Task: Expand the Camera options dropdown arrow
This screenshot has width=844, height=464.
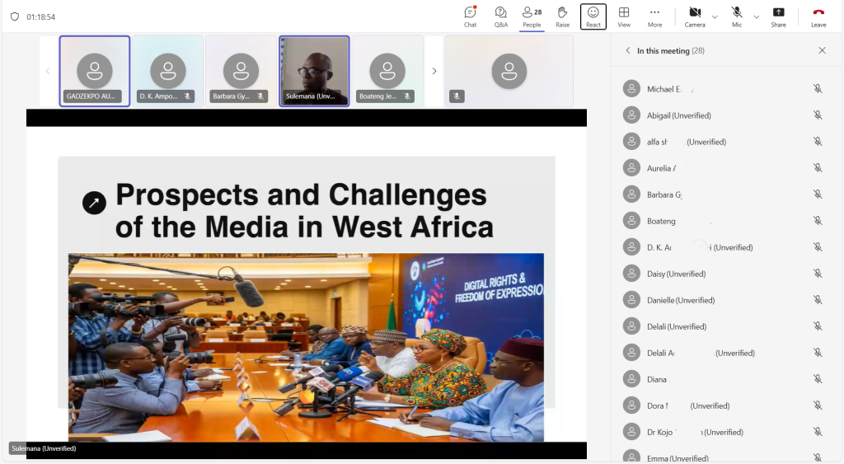Action: 715,16
